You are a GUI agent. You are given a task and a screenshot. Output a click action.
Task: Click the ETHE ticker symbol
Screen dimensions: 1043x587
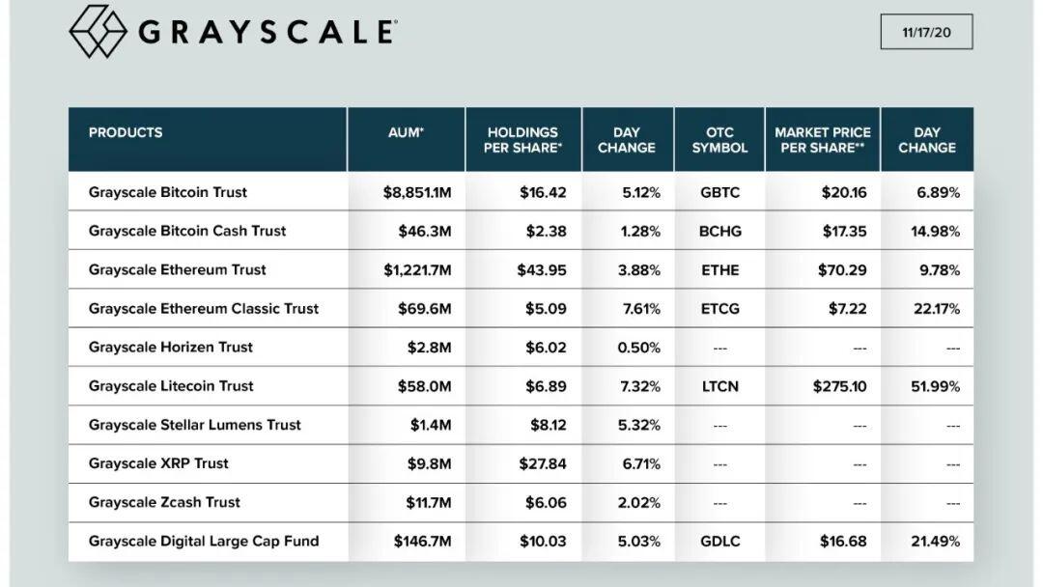(x=719, y=270)
